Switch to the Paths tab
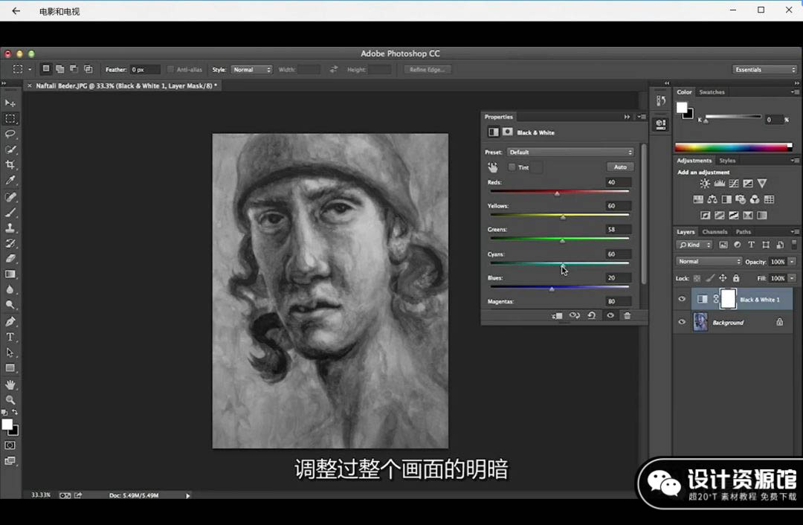The width and height of the screenshot is (803, 525). (x=743, y=231)
